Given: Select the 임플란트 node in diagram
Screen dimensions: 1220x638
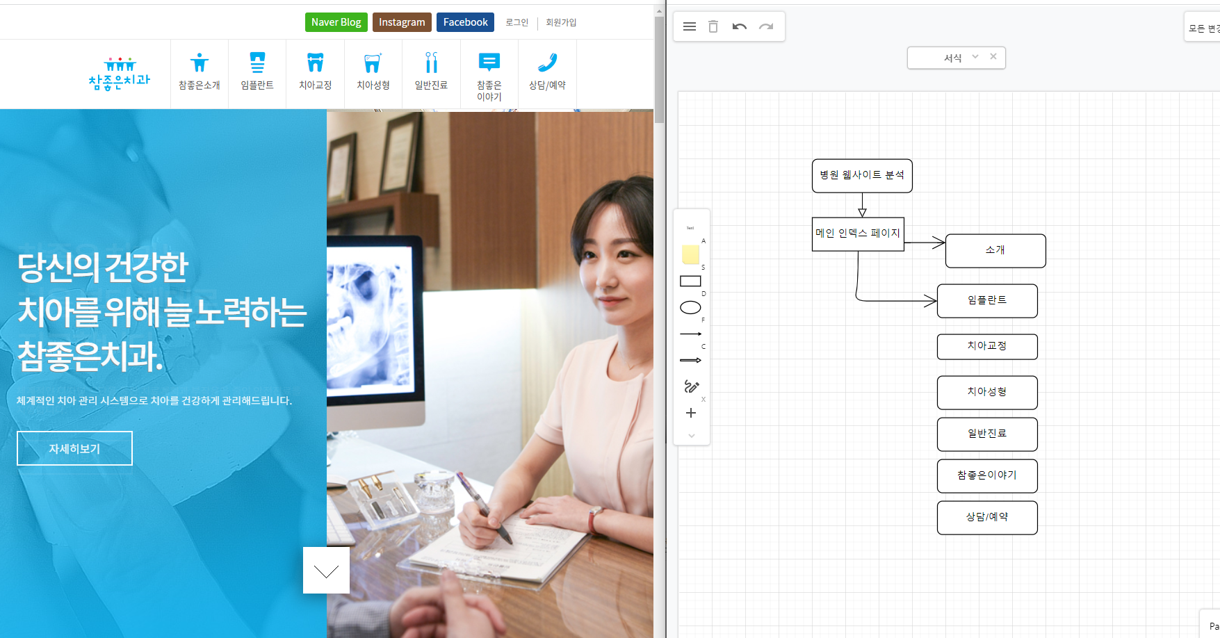Looking at the screenshot, I should 987,301.
